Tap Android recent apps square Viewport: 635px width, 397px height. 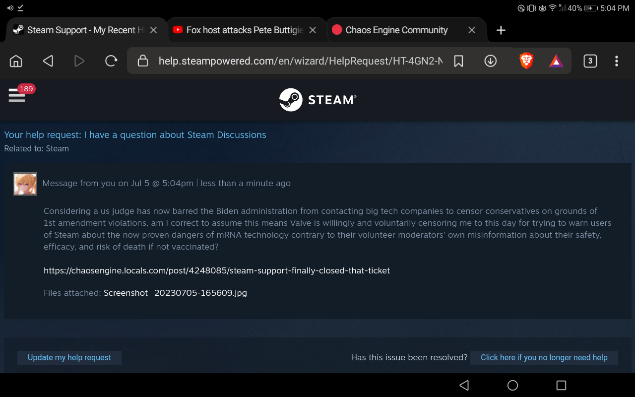(561, 385)
